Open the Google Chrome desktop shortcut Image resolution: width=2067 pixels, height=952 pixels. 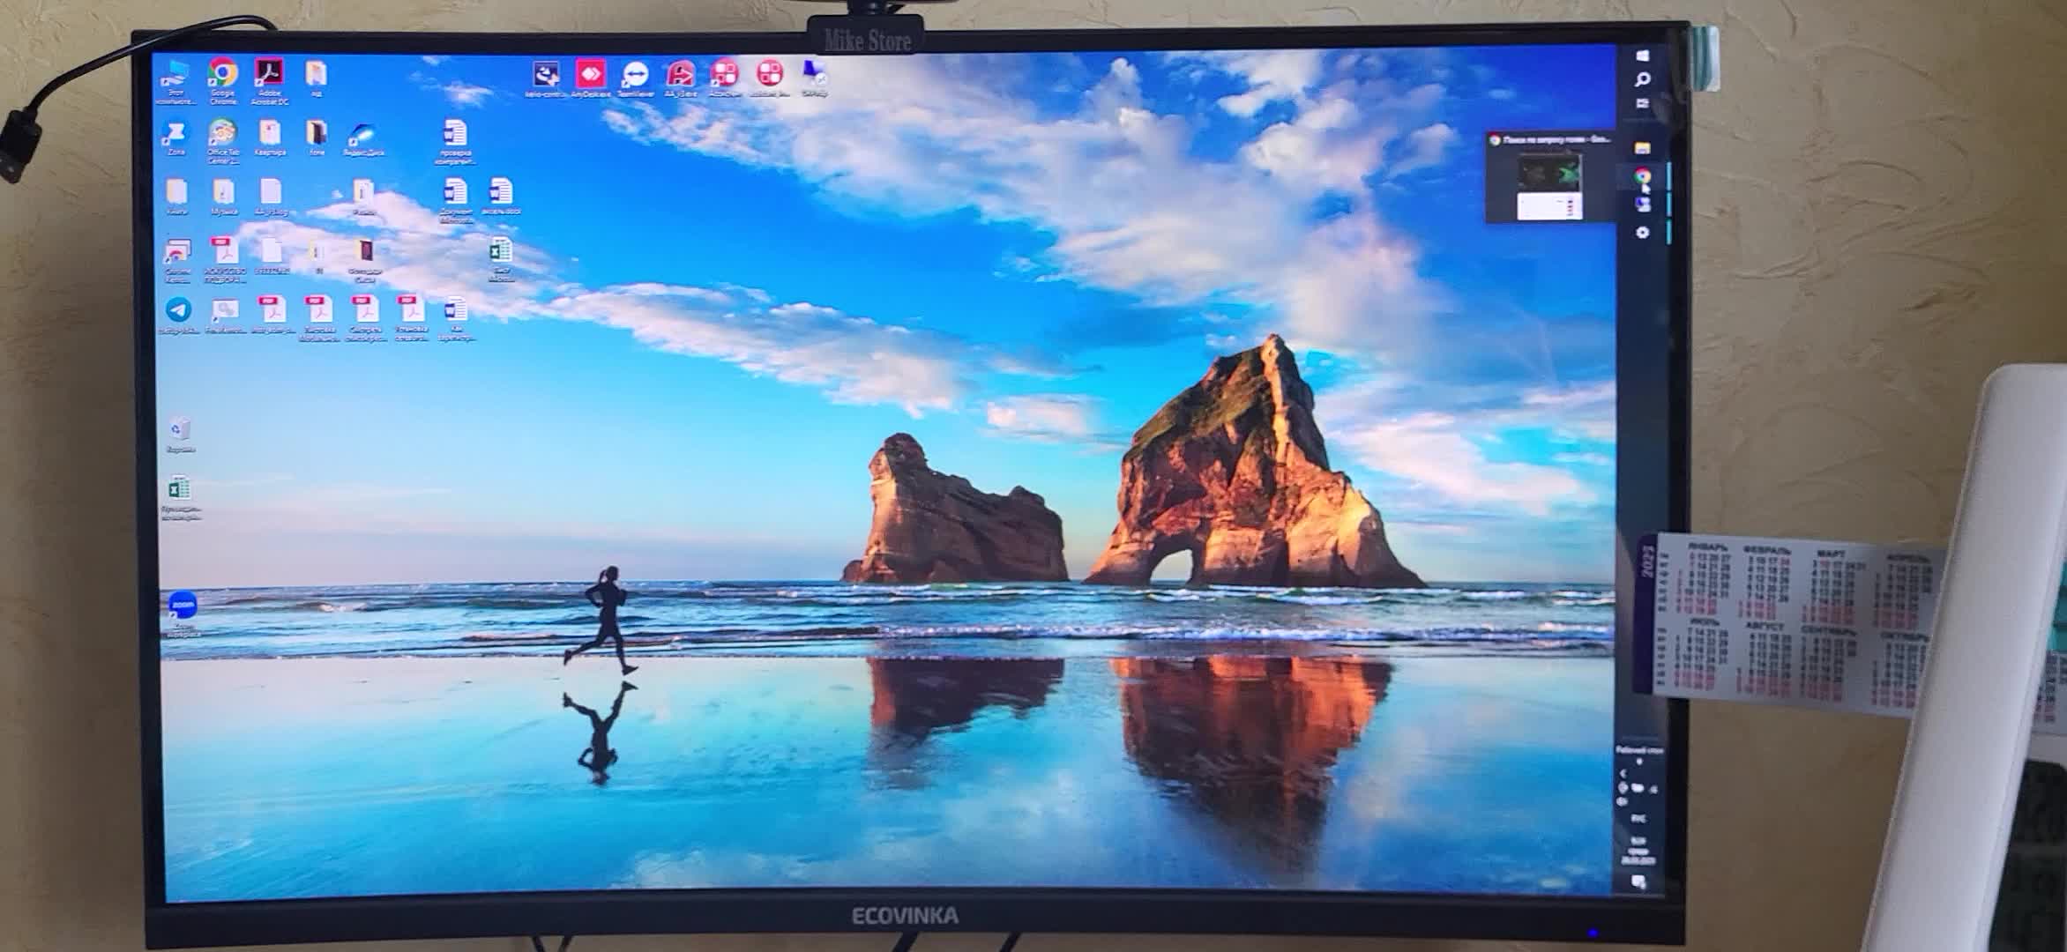(x=222, y=81)
